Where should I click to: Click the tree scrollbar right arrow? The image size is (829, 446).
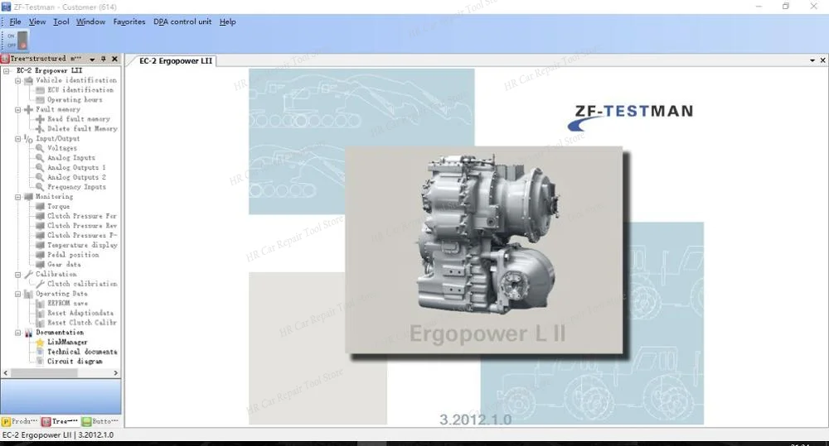[x=116, y=373]
